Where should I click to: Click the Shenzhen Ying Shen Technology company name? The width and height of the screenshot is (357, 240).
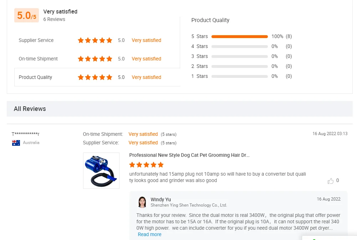pyautogui.click(x=189, y=206)
